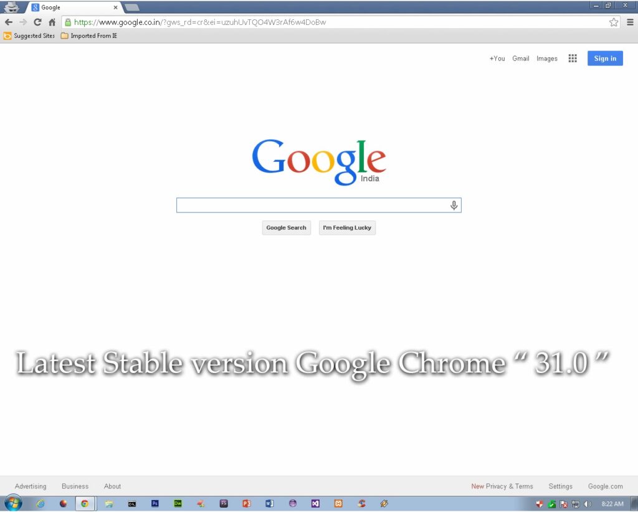
Task: Click the taskbar clock showing 8:22 AM
Action: pyautogui.click(x=612, y=504)
